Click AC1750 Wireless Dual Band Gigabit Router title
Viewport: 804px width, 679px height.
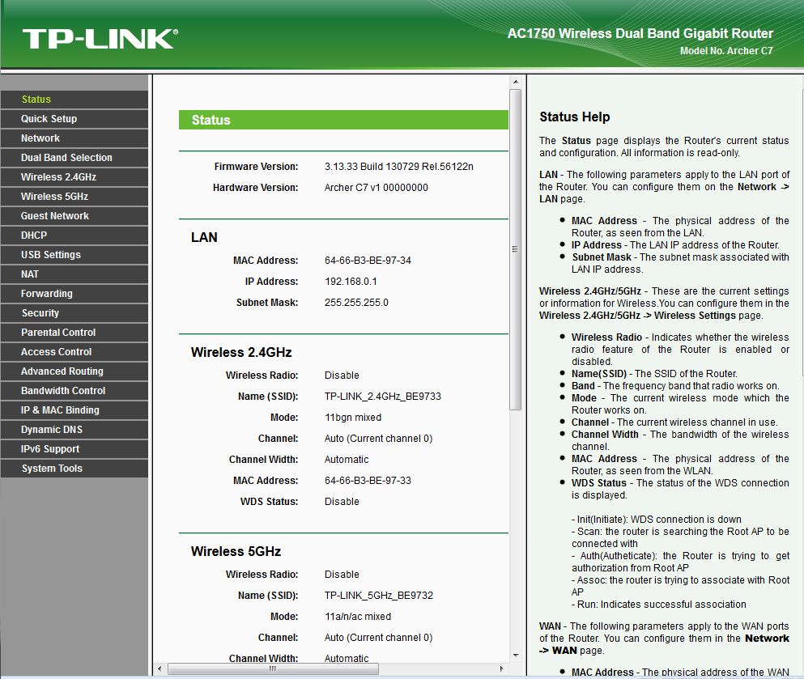[x=640, y=33]
